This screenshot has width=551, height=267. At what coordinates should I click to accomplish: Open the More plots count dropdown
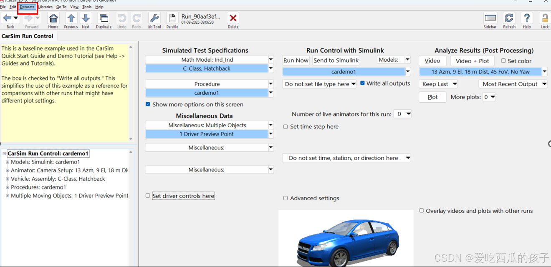[x=489, y=97]
